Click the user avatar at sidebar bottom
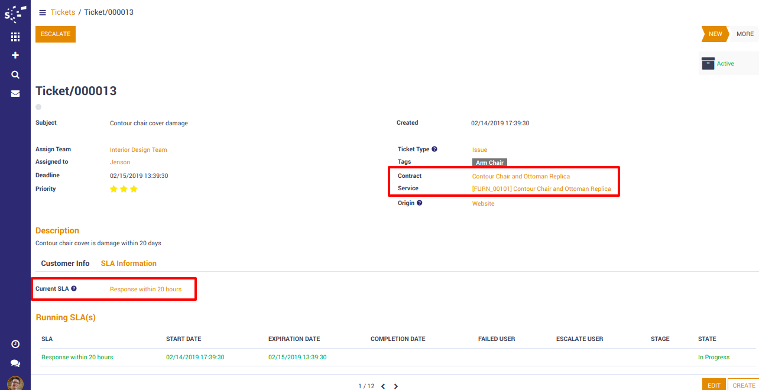 click(x=15, y=383)
